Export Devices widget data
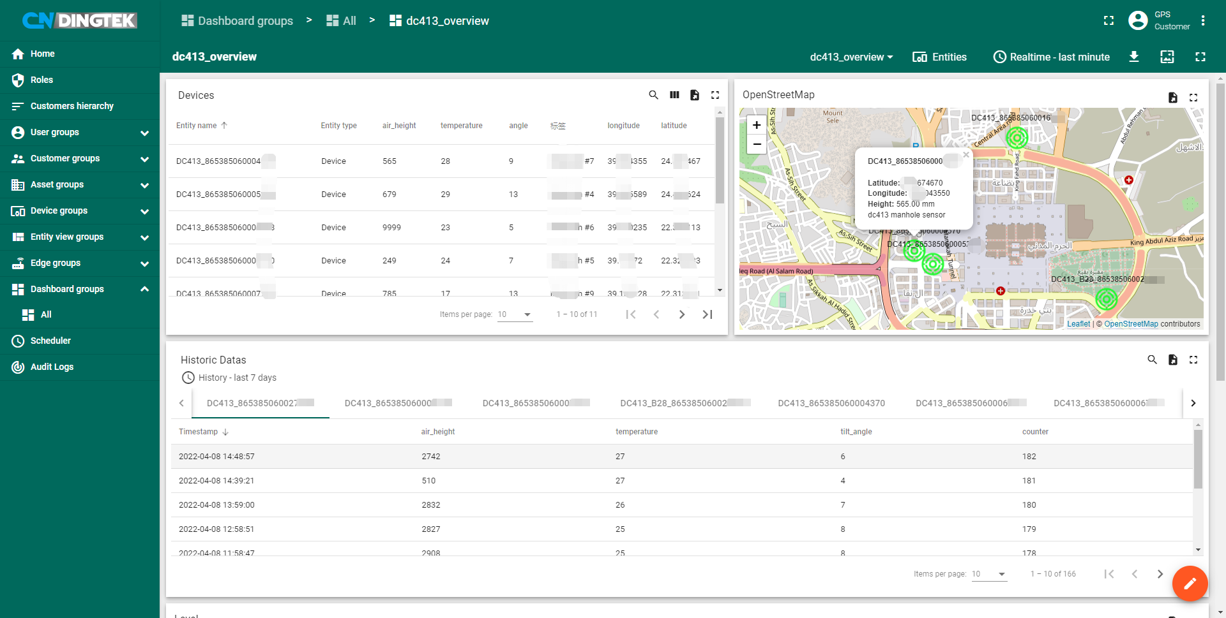 coord(695,95)
